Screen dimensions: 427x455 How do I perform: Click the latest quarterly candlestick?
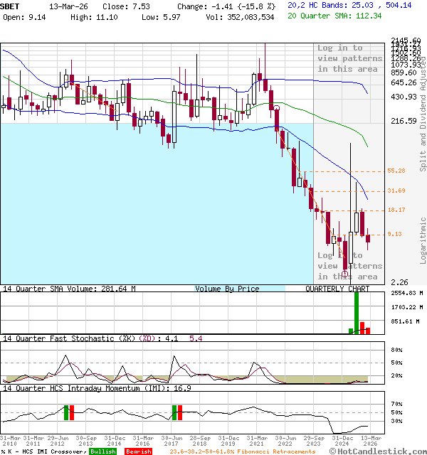click(x=368, y=238)
